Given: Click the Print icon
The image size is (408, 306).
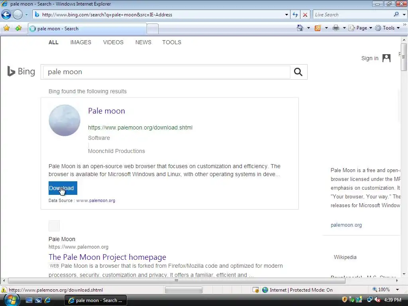Looking at the screenshot, I should point(336,28).
